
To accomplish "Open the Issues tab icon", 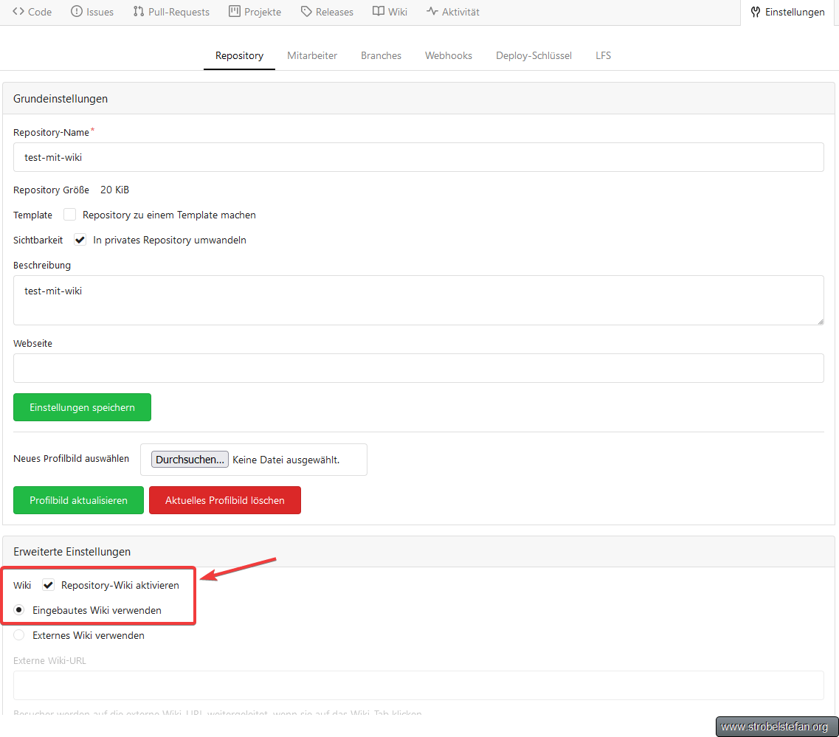I will (x=77, y=12).
